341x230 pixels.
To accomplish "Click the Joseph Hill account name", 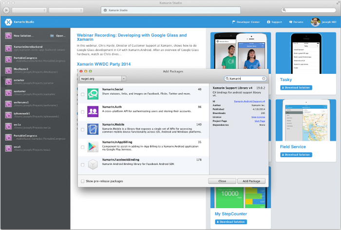I will coord(329,22).
